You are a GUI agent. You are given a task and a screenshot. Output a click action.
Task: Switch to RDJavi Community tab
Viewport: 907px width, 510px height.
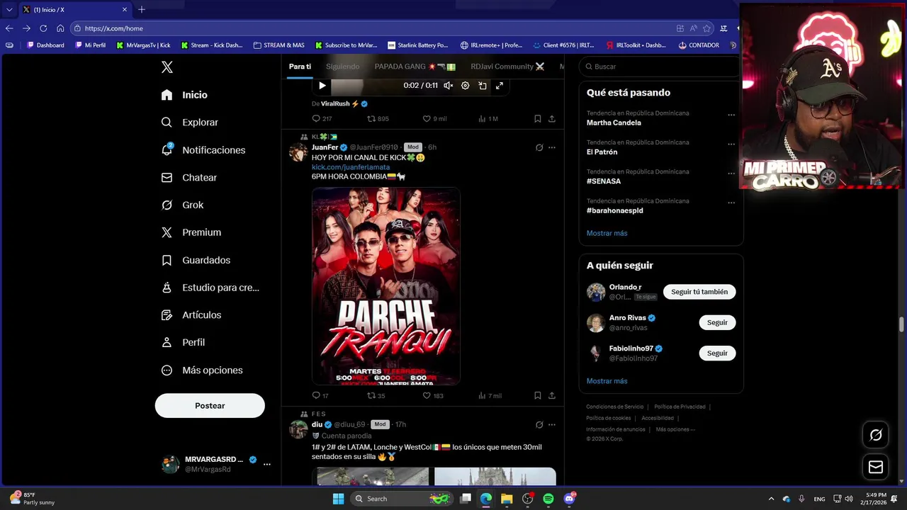(507, 67)
